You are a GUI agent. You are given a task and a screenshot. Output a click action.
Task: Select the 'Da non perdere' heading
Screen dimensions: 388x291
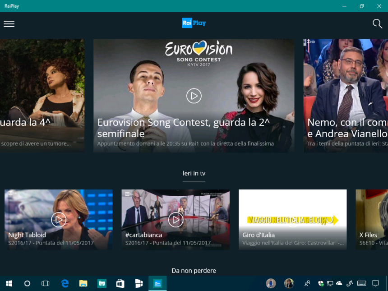(194, 271)
